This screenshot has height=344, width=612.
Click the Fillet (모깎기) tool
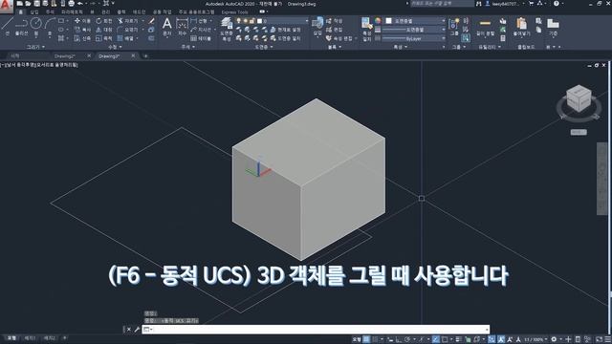(x=128, y=30)
